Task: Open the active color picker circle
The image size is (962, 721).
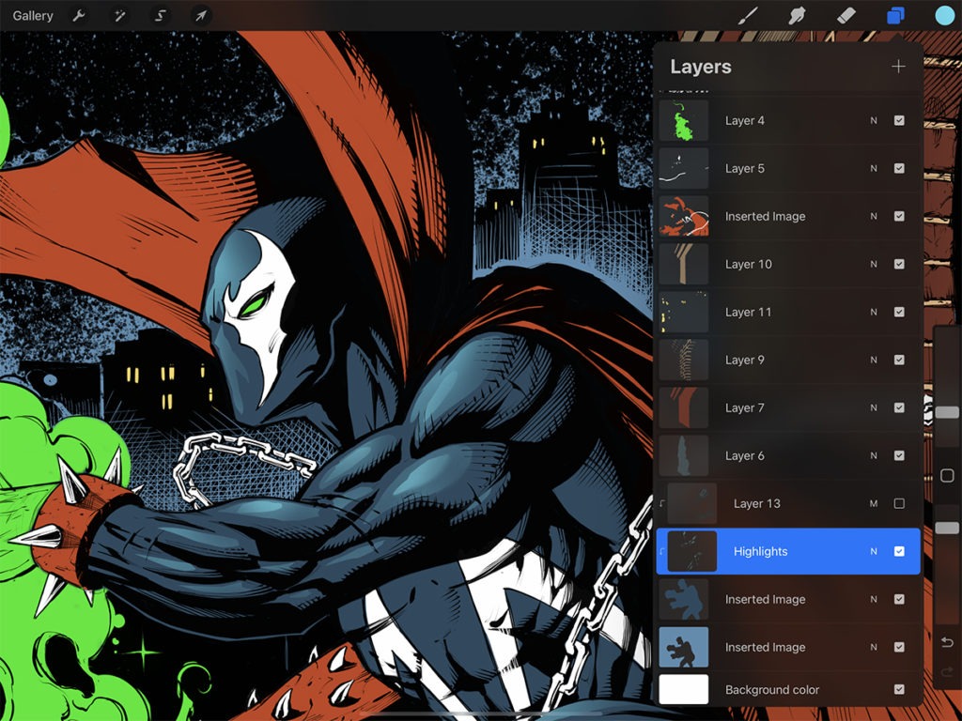Action: (x=942, y=15)
